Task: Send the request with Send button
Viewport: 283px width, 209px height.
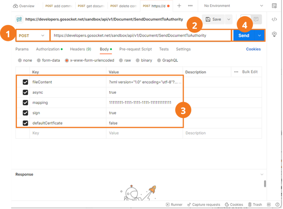Action: click(x=244, y=36)
